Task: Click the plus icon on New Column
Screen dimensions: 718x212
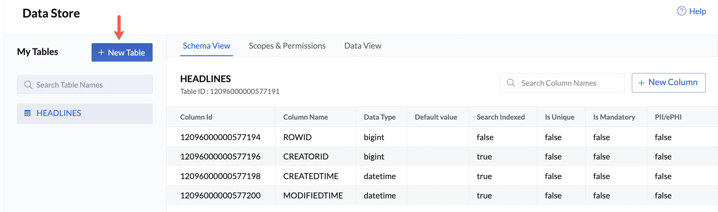Action: (x=641, y=83)
